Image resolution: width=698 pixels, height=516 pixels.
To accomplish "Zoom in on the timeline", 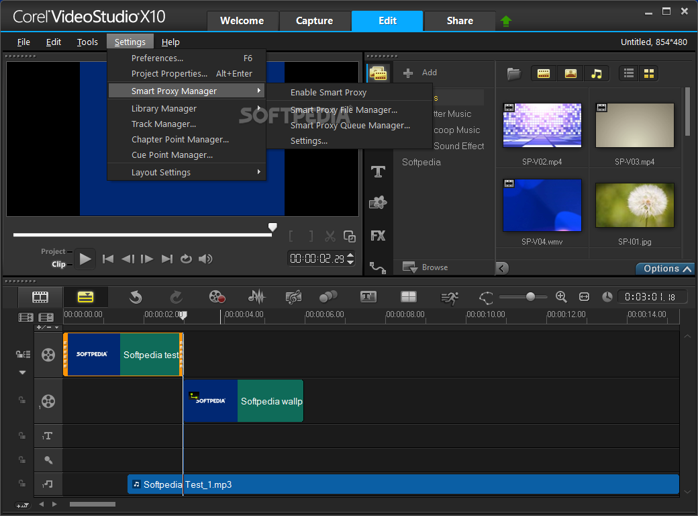I will (561, 297).
